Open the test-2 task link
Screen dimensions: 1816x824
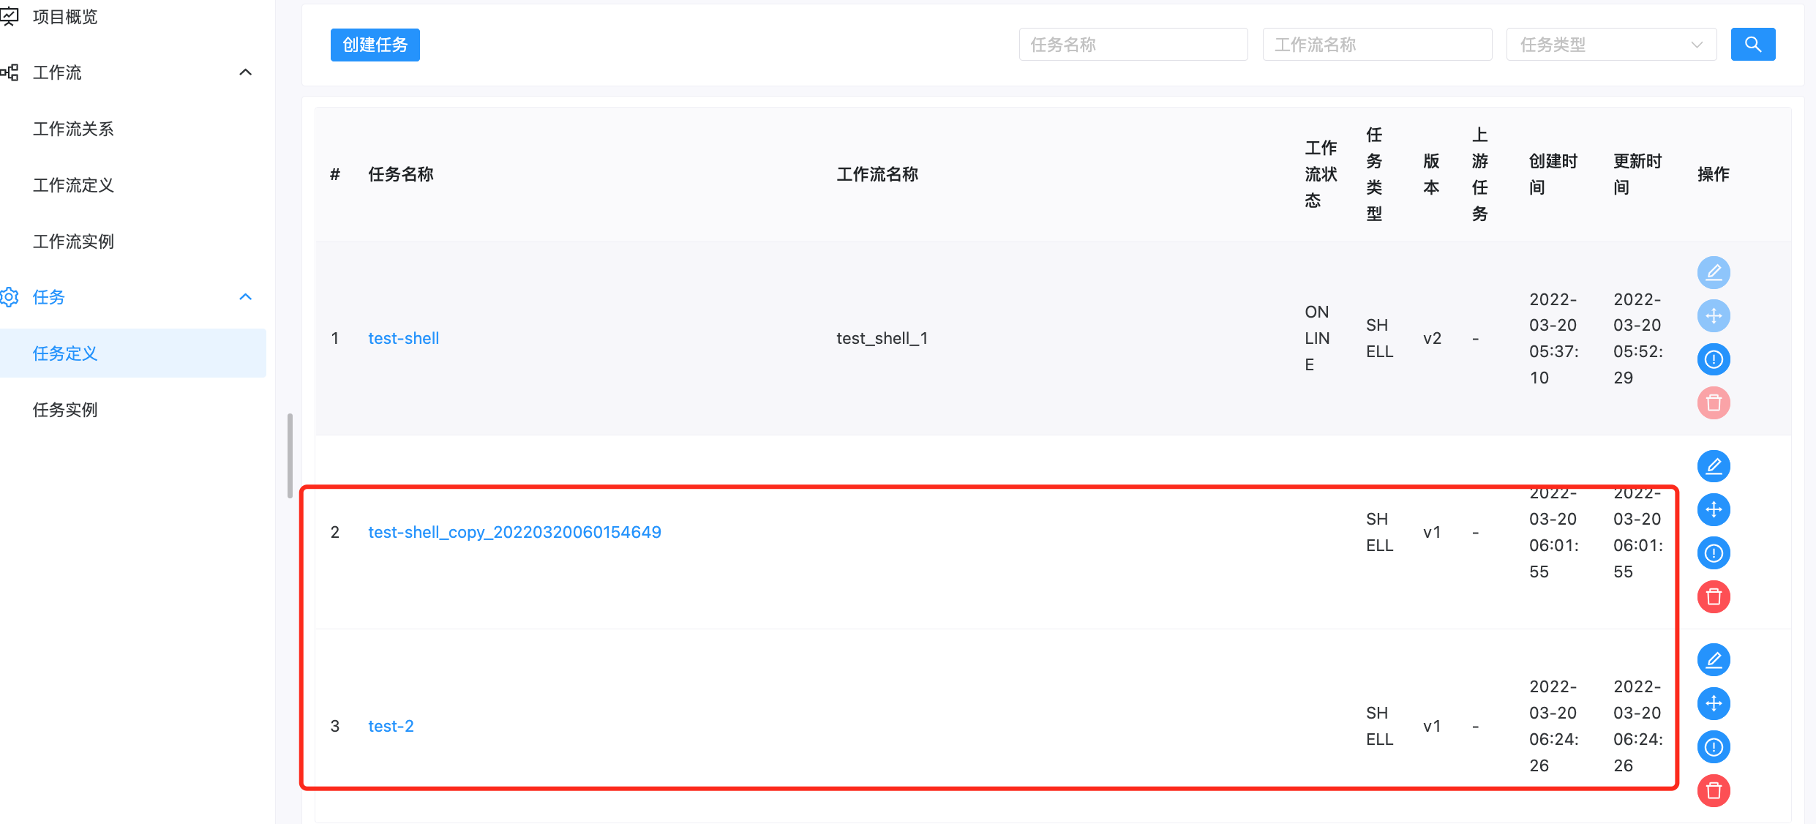390,725
